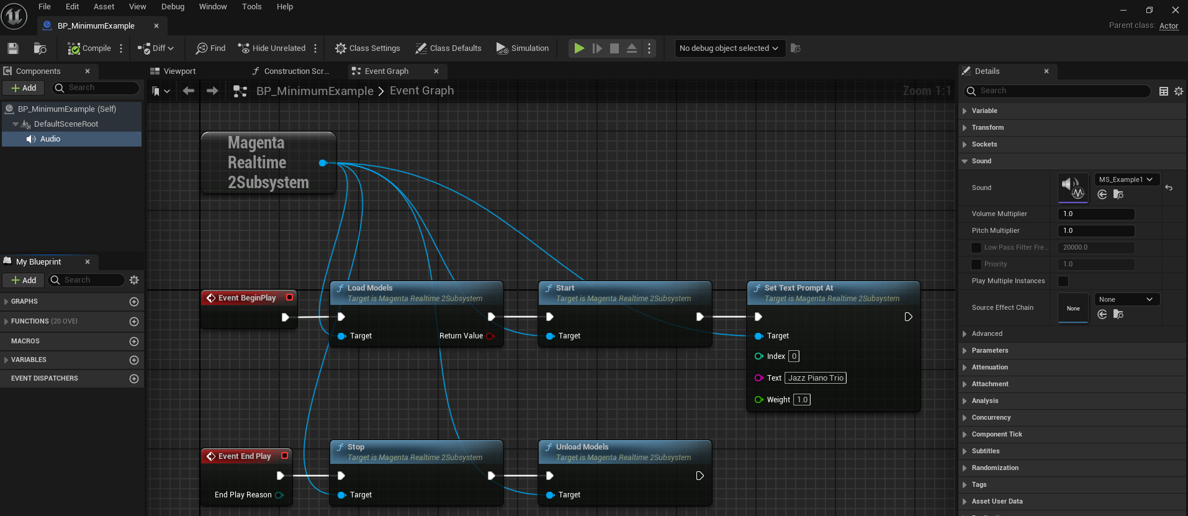Image resolution: width=1188 pixels, height=516 pixels.
Task: Add a new component
Action: [x=24, y=88]
